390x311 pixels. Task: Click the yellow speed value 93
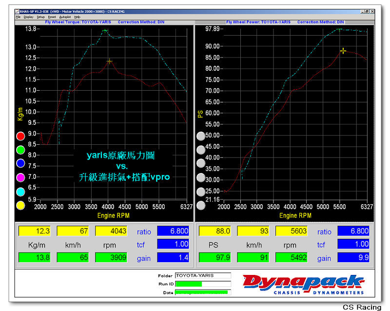click(253, 231)
